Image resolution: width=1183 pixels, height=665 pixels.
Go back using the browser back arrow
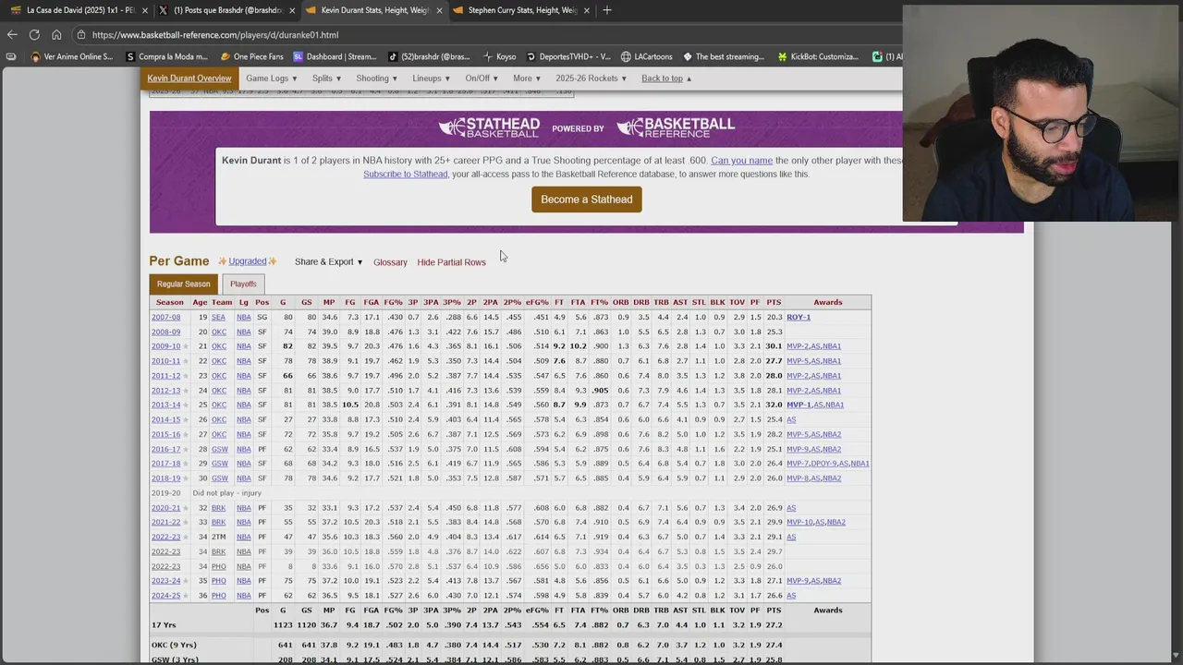click(12, 35)
